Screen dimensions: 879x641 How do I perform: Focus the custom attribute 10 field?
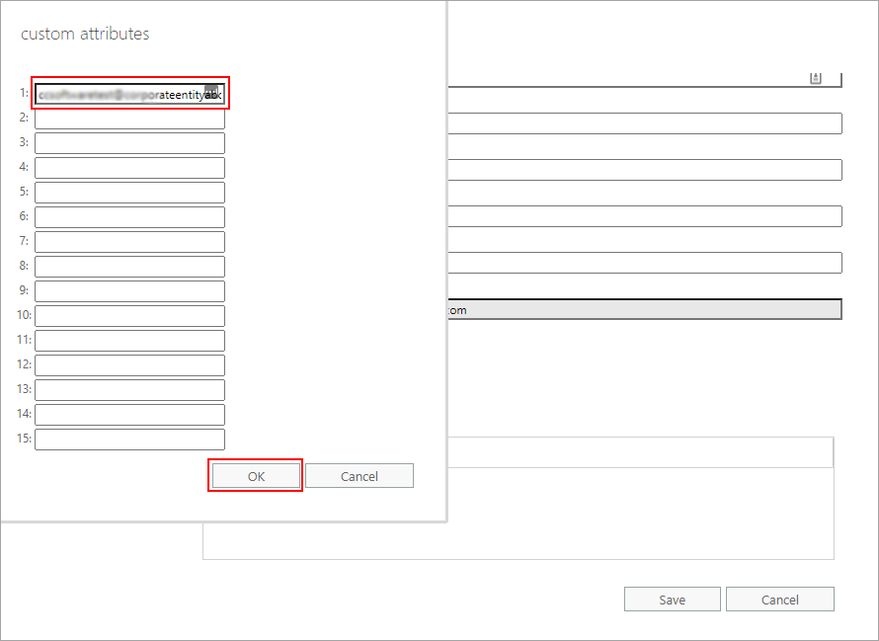pyautogui.click(x=129, y=316)
